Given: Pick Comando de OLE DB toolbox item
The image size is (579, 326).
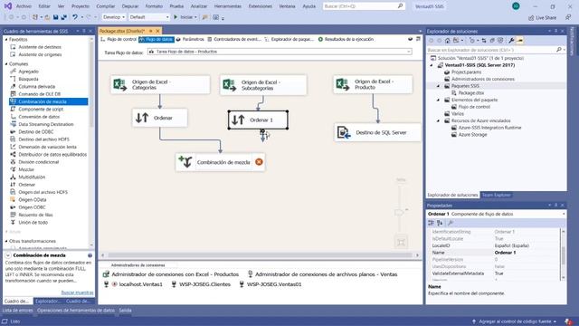Looking at the screenshot, I should 39,94.
